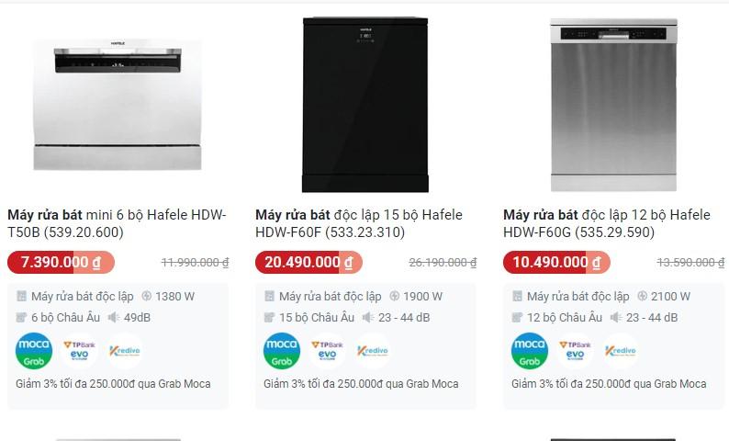Click TPBank evo icon under HDW-T50B

pyautogui.click(x=79, y=352)
